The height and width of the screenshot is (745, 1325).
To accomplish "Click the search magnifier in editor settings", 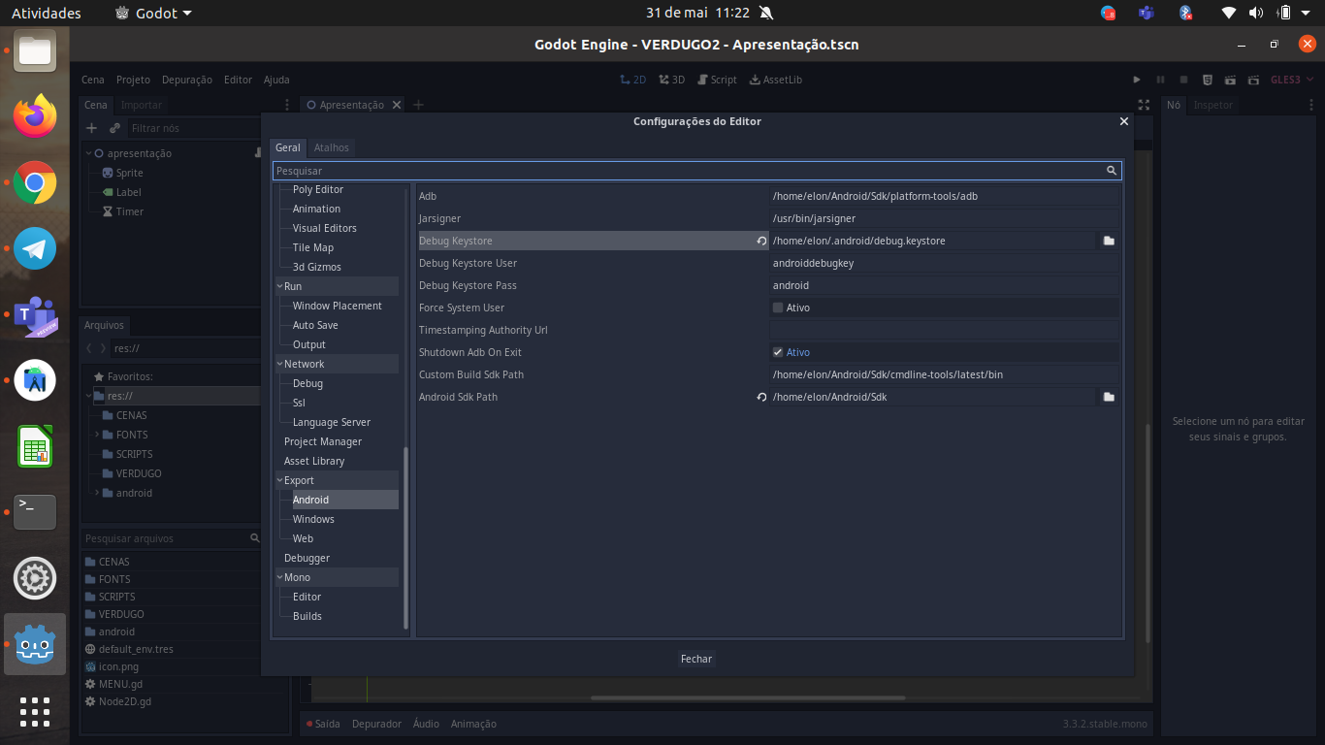I will (x=1112, y=171).
